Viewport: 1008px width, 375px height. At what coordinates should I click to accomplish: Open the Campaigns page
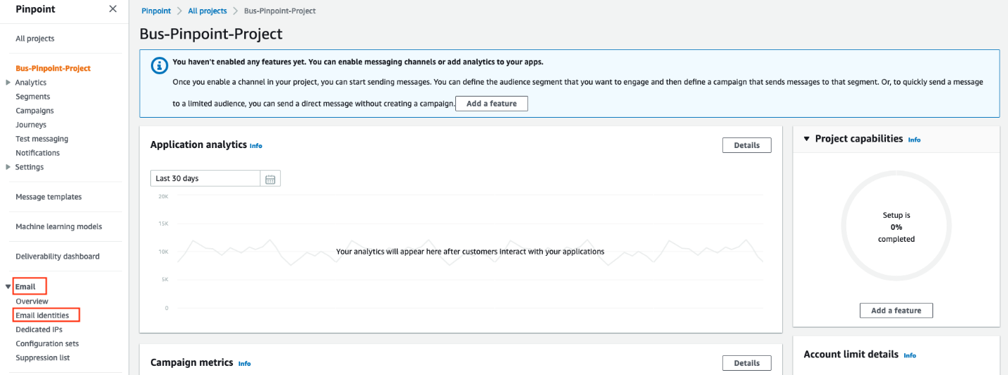(x=35, y=111)
